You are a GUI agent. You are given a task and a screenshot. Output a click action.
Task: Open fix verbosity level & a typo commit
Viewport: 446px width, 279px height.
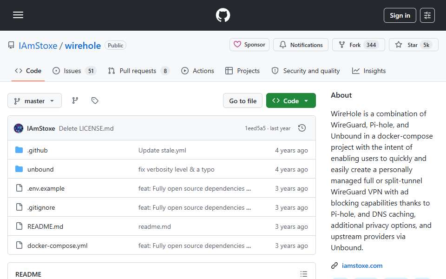point(177,169)
